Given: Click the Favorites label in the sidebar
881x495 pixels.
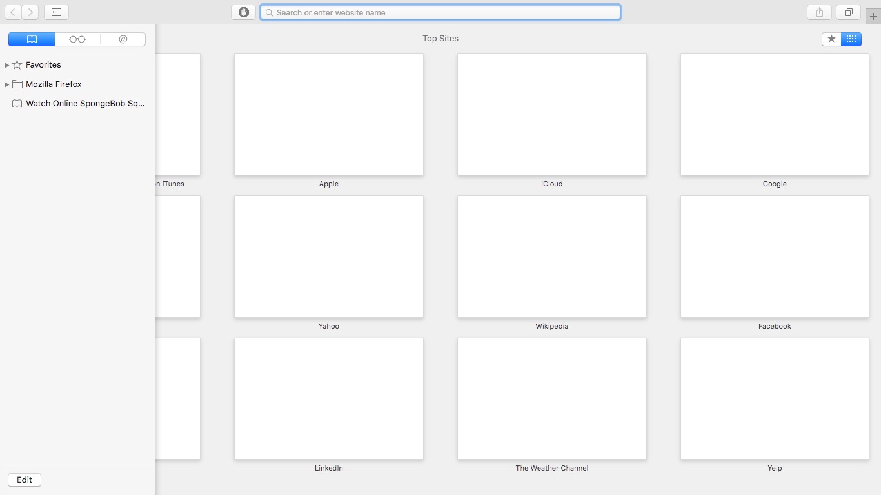Looking at the screenshot, I should pos(43,64).
